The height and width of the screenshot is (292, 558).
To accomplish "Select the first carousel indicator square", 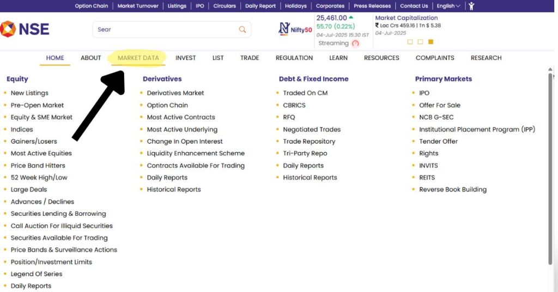I will (410, 42).
